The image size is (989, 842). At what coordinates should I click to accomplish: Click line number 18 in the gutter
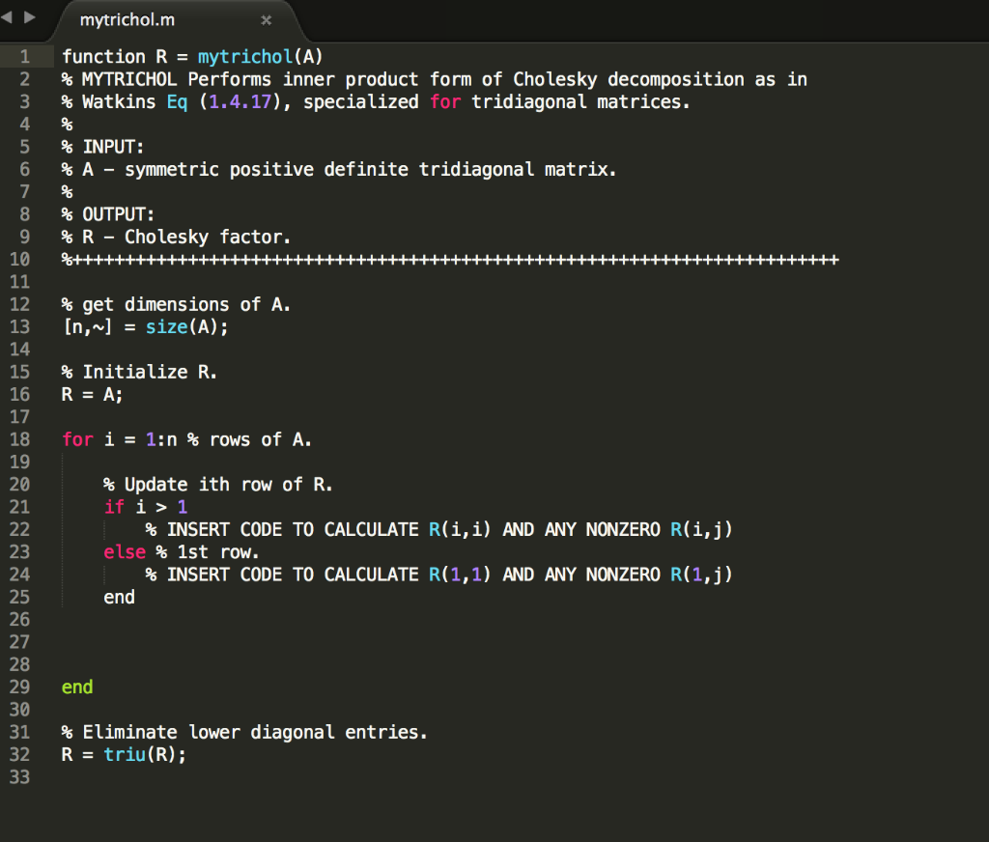pos(21,439)
